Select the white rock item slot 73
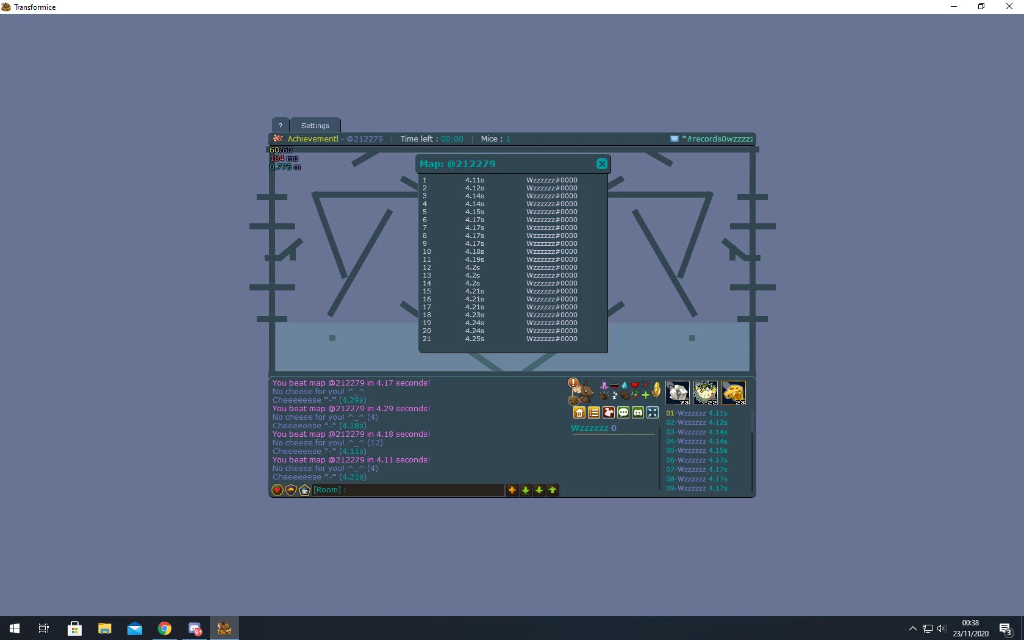Screen dimensions: 1024x640 [x=678, y=393]
